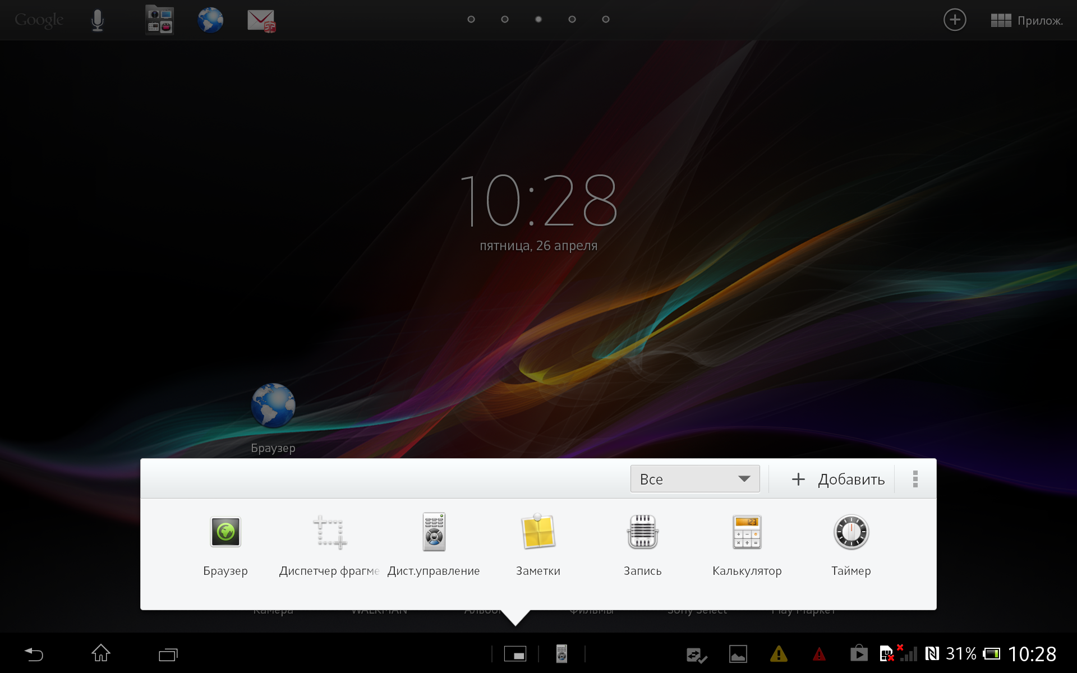Open the three-dot overflow menu
Screen dimensions: 1077x673
tap(915, 479)
